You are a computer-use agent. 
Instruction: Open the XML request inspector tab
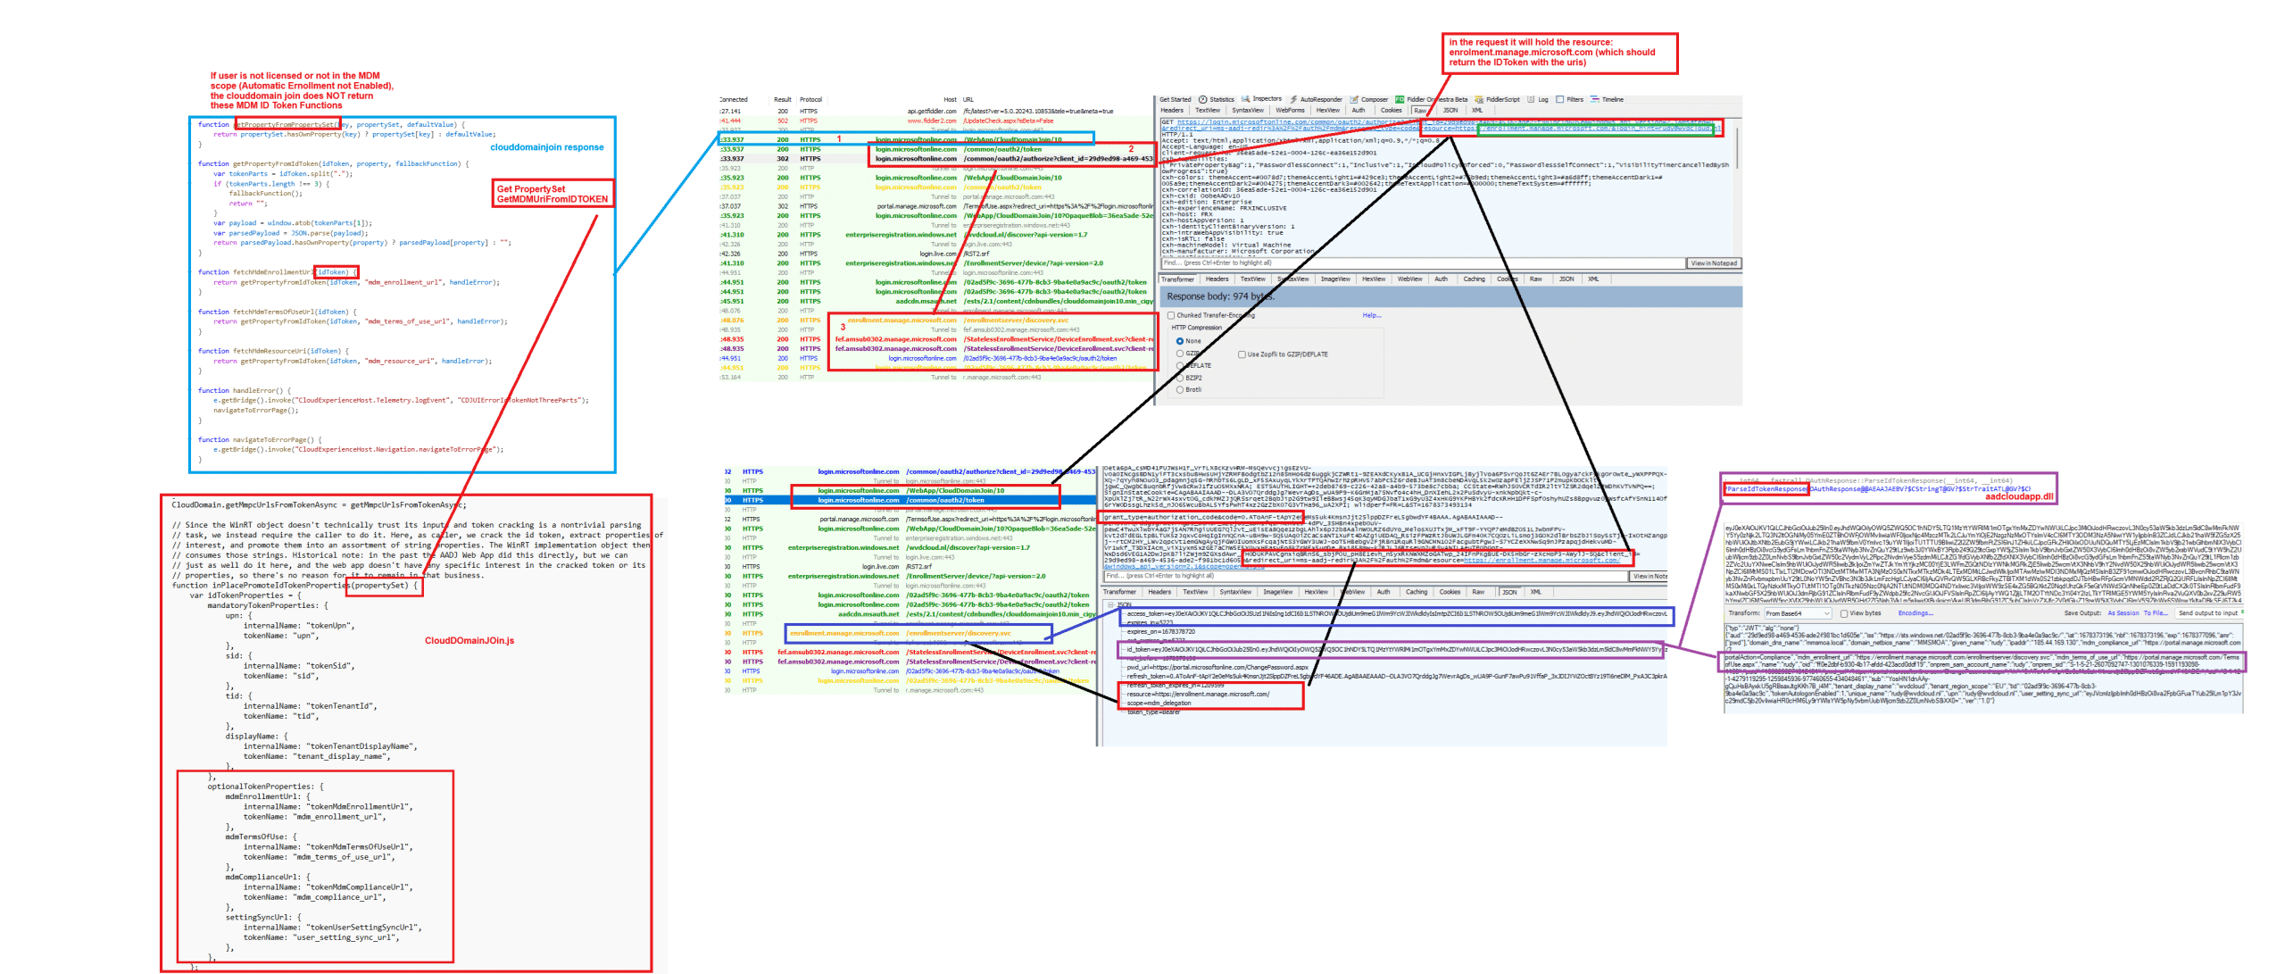(1476, 110)
